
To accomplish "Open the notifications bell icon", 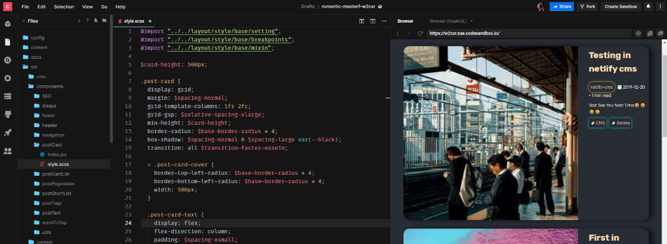I will pos(648,7).
